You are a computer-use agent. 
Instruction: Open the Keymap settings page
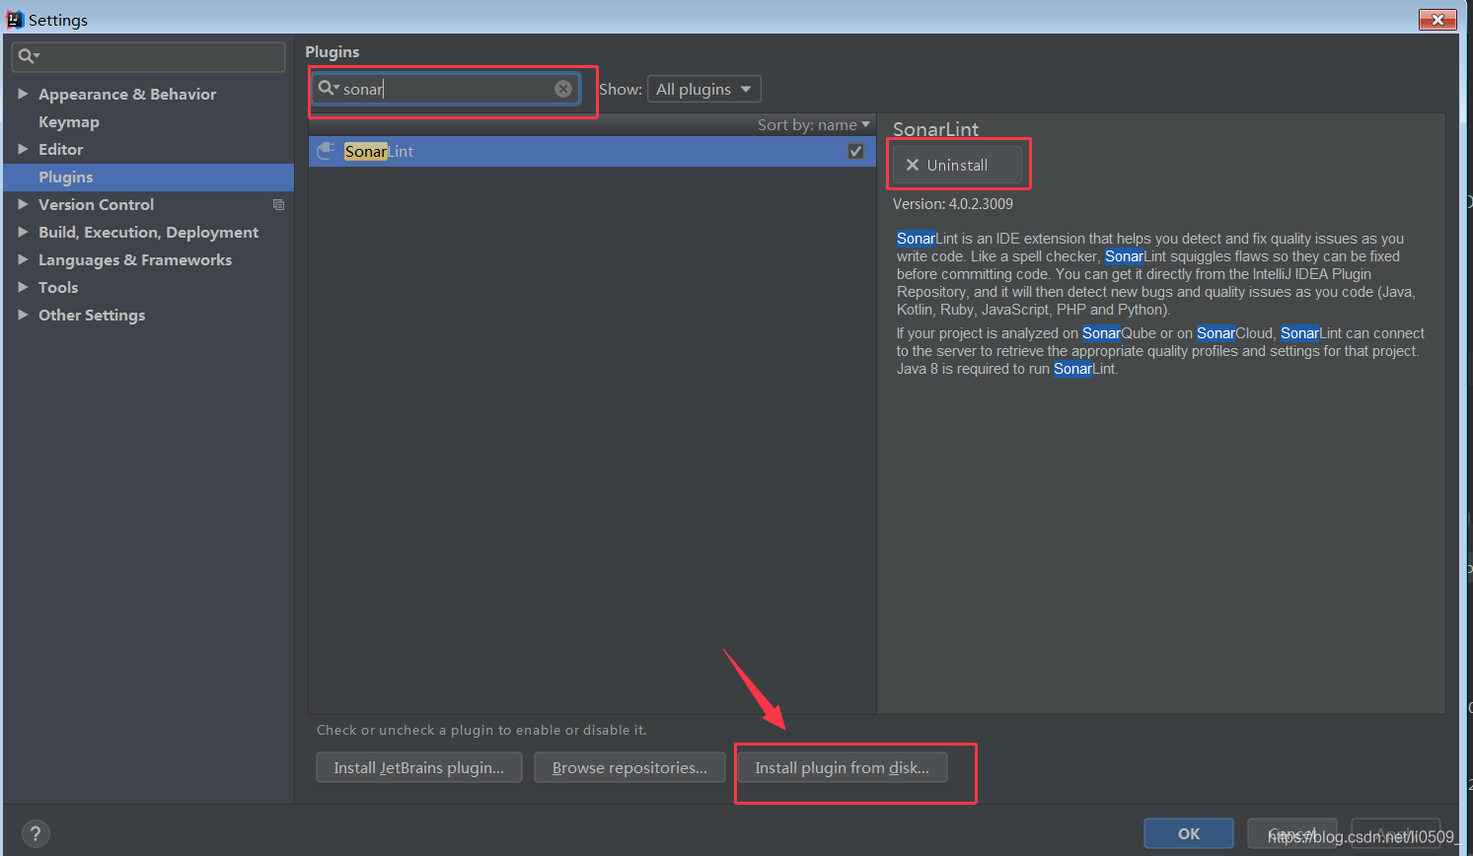point(69,122)
